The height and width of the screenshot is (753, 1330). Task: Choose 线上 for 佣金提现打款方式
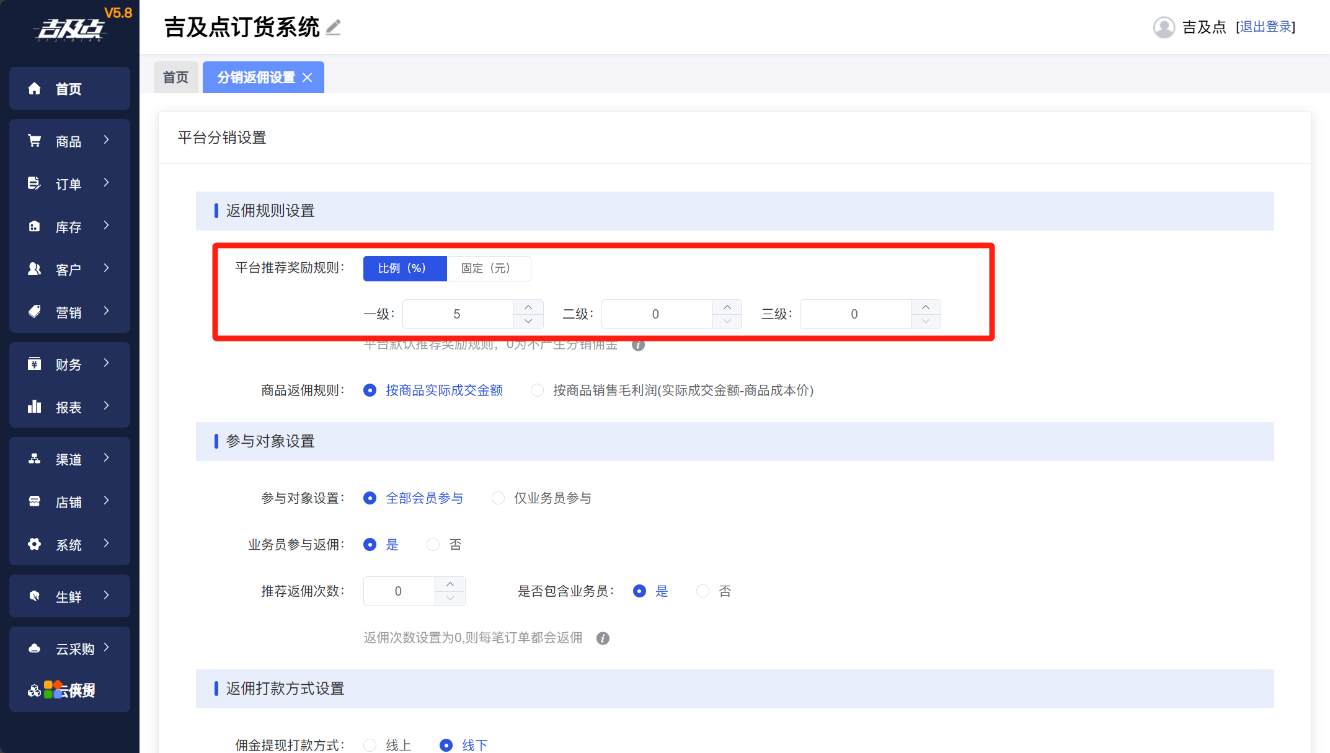(370, 745)
